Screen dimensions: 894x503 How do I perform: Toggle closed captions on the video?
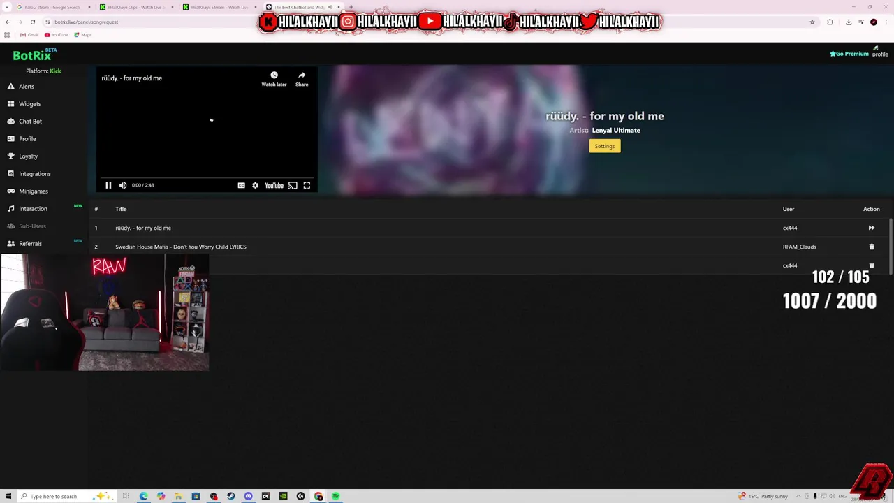(241, 185)
